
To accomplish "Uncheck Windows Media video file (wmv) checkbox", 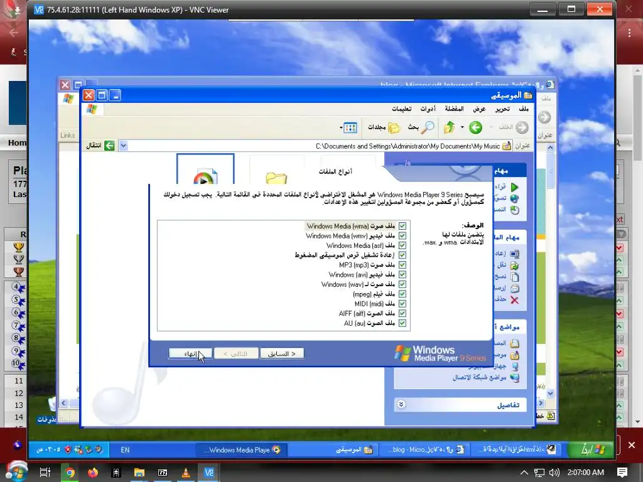I will coord(403,236).
